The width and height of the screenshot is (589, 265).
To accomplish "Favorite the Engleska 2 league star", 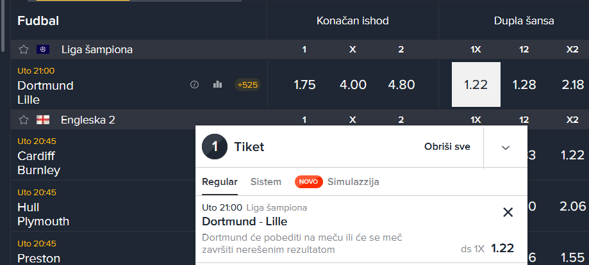I will [24, 120].
